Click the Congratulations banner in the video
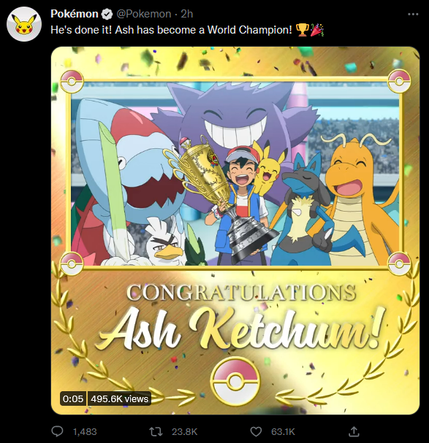 point(241,293)
